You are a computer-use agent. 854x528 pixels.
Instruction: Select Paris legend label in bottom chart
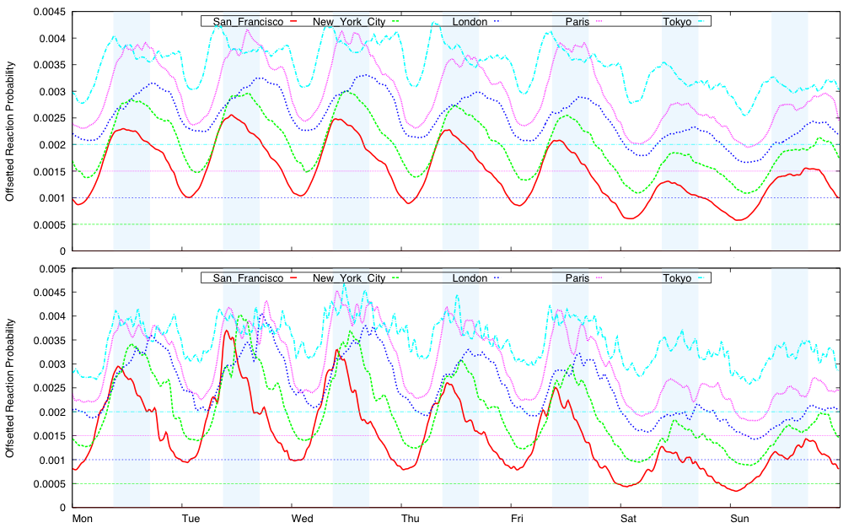click(x=577, y=278)
